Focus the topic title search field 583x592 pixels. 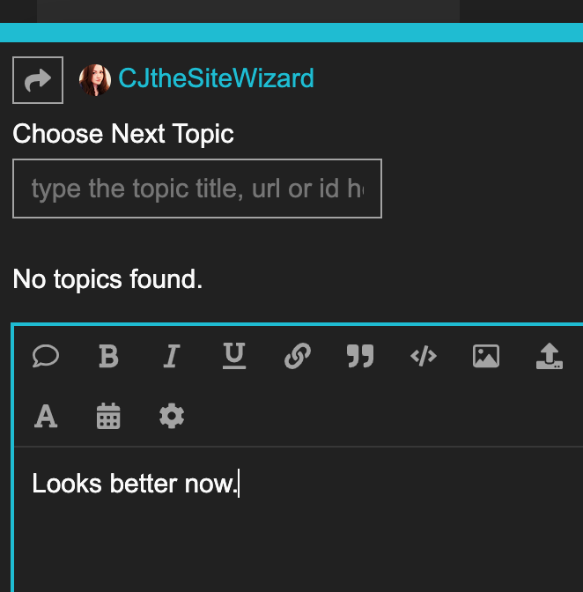click(x=197, y=189)
